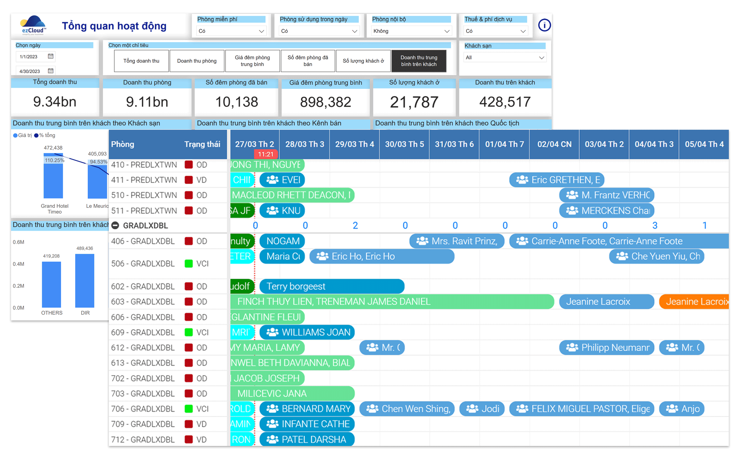Click the Doanh thu trên khách 428,517 card

click(x=505, y=97)
